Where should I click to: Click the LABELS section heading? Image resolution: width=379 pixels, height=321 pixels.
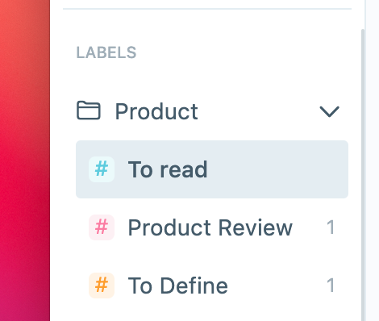pos(106,52)
